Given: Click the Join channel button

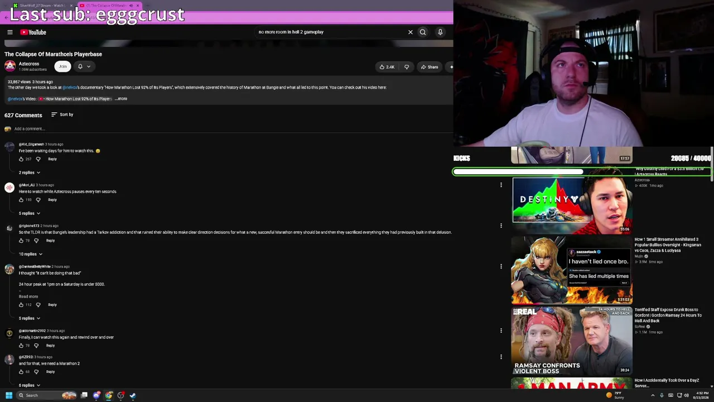Looking at the screenshot, I should tap(62, 66).
